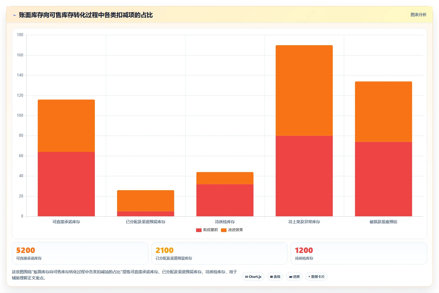Click the red segment of 已分配及渠道预留库存 bar
The height and width of the screenshot is (293, 439).
point(146,214)
